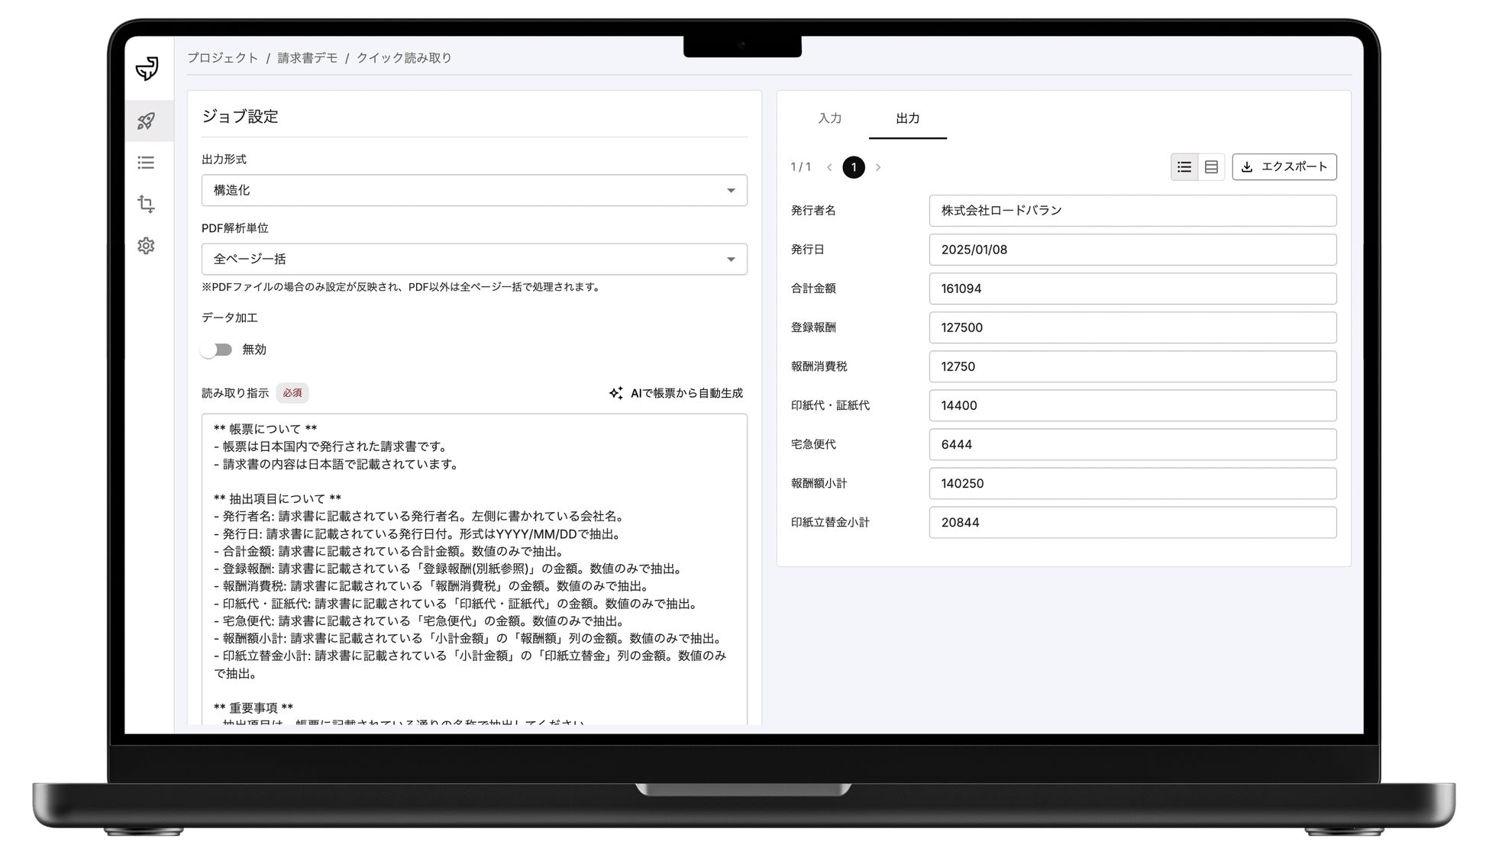The image size is (1489, 851).
Task: Switch output to list view icon
Action: tap(1184, 167)
